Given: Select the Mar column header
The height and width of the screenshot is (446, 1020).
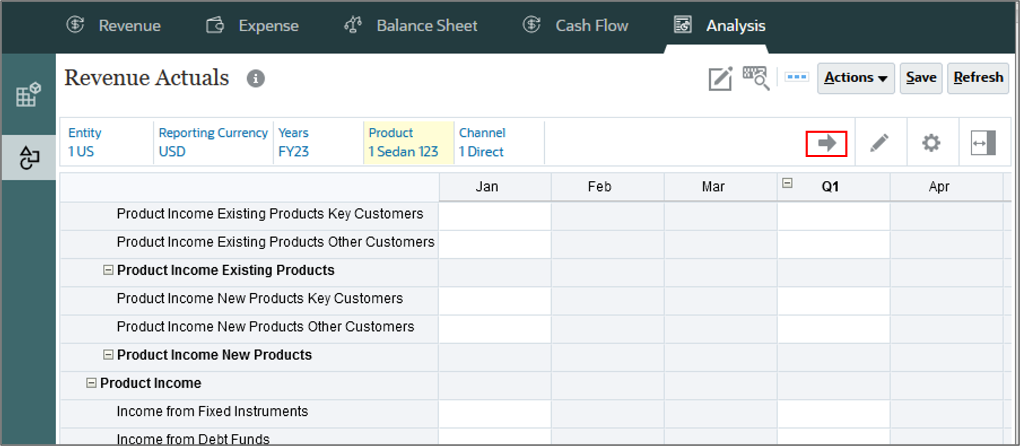Looking at the screenshot, I should pyautogui.click(x=721, y=187).
